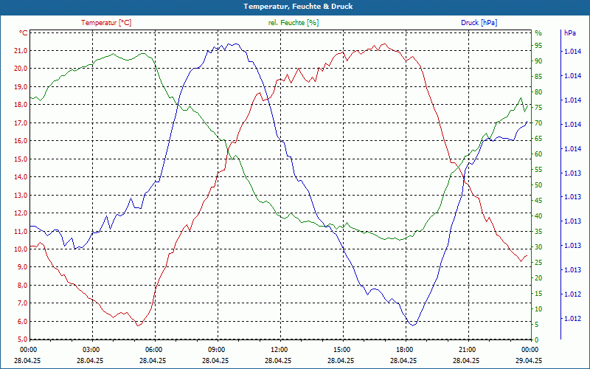The image size is (590, 369).
Task: Select the blue "Druck [hPa]" legend label
Action: (479, 23)
